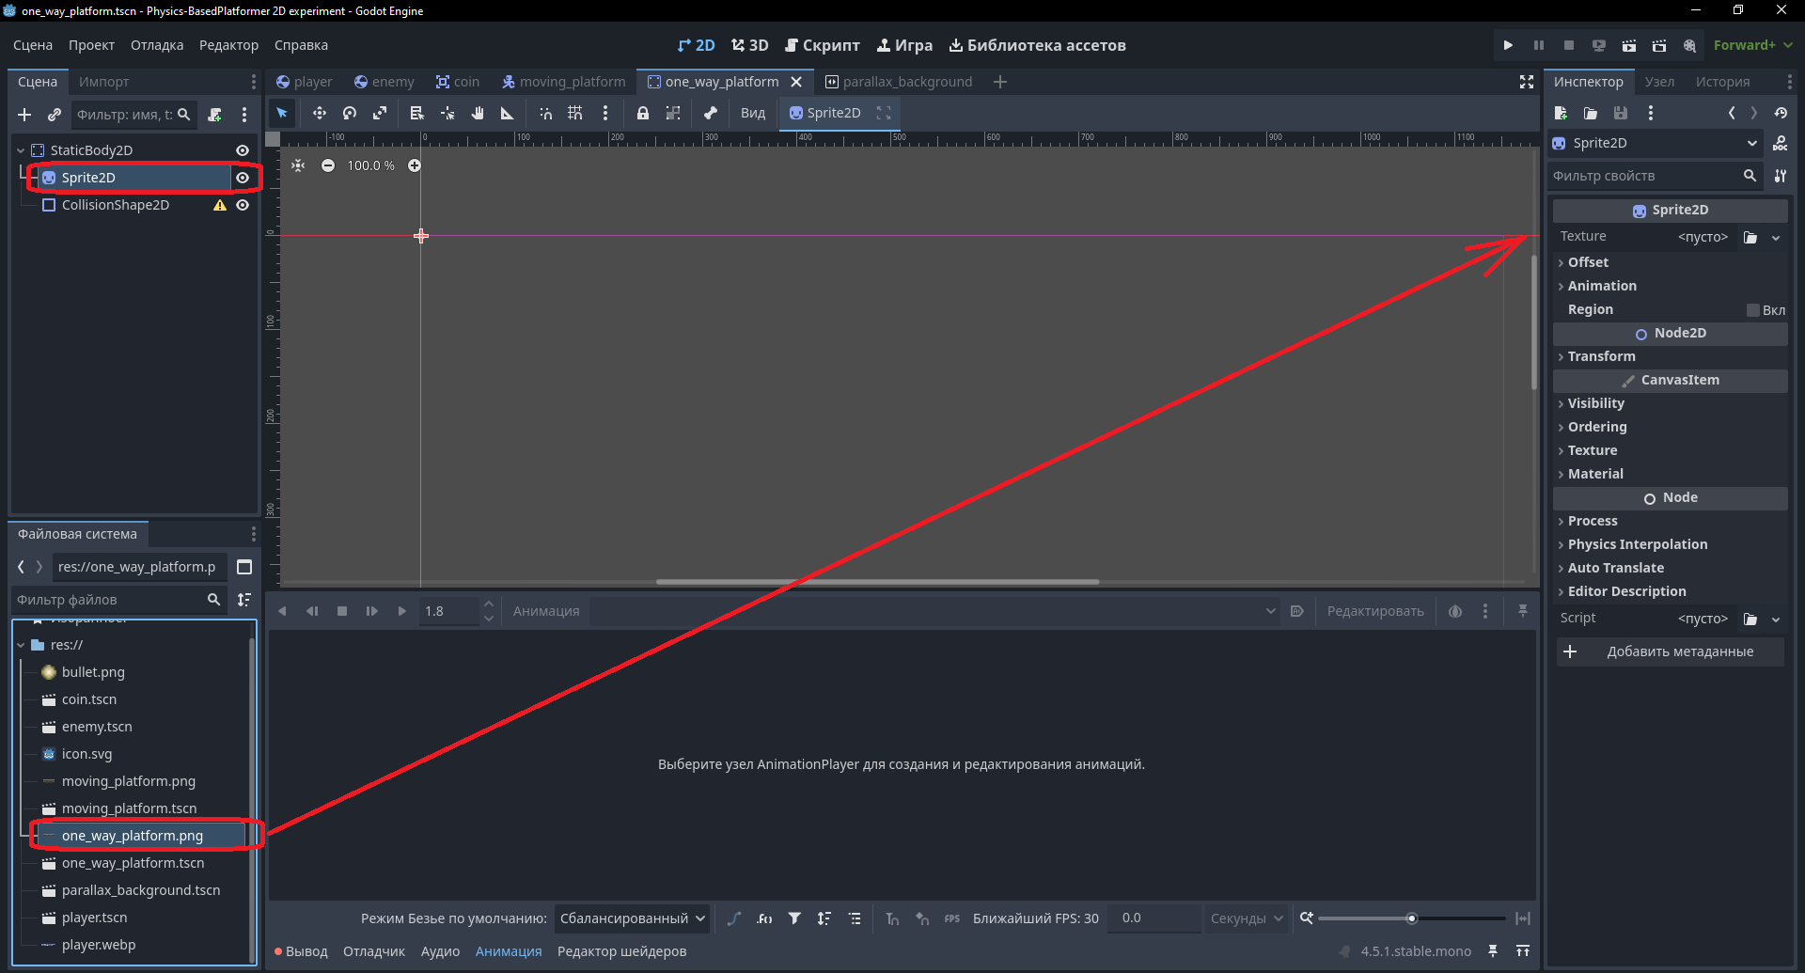Open the Bezier default mode dropdown
The height and width of the screenshot is (973, 1805).
632,918
